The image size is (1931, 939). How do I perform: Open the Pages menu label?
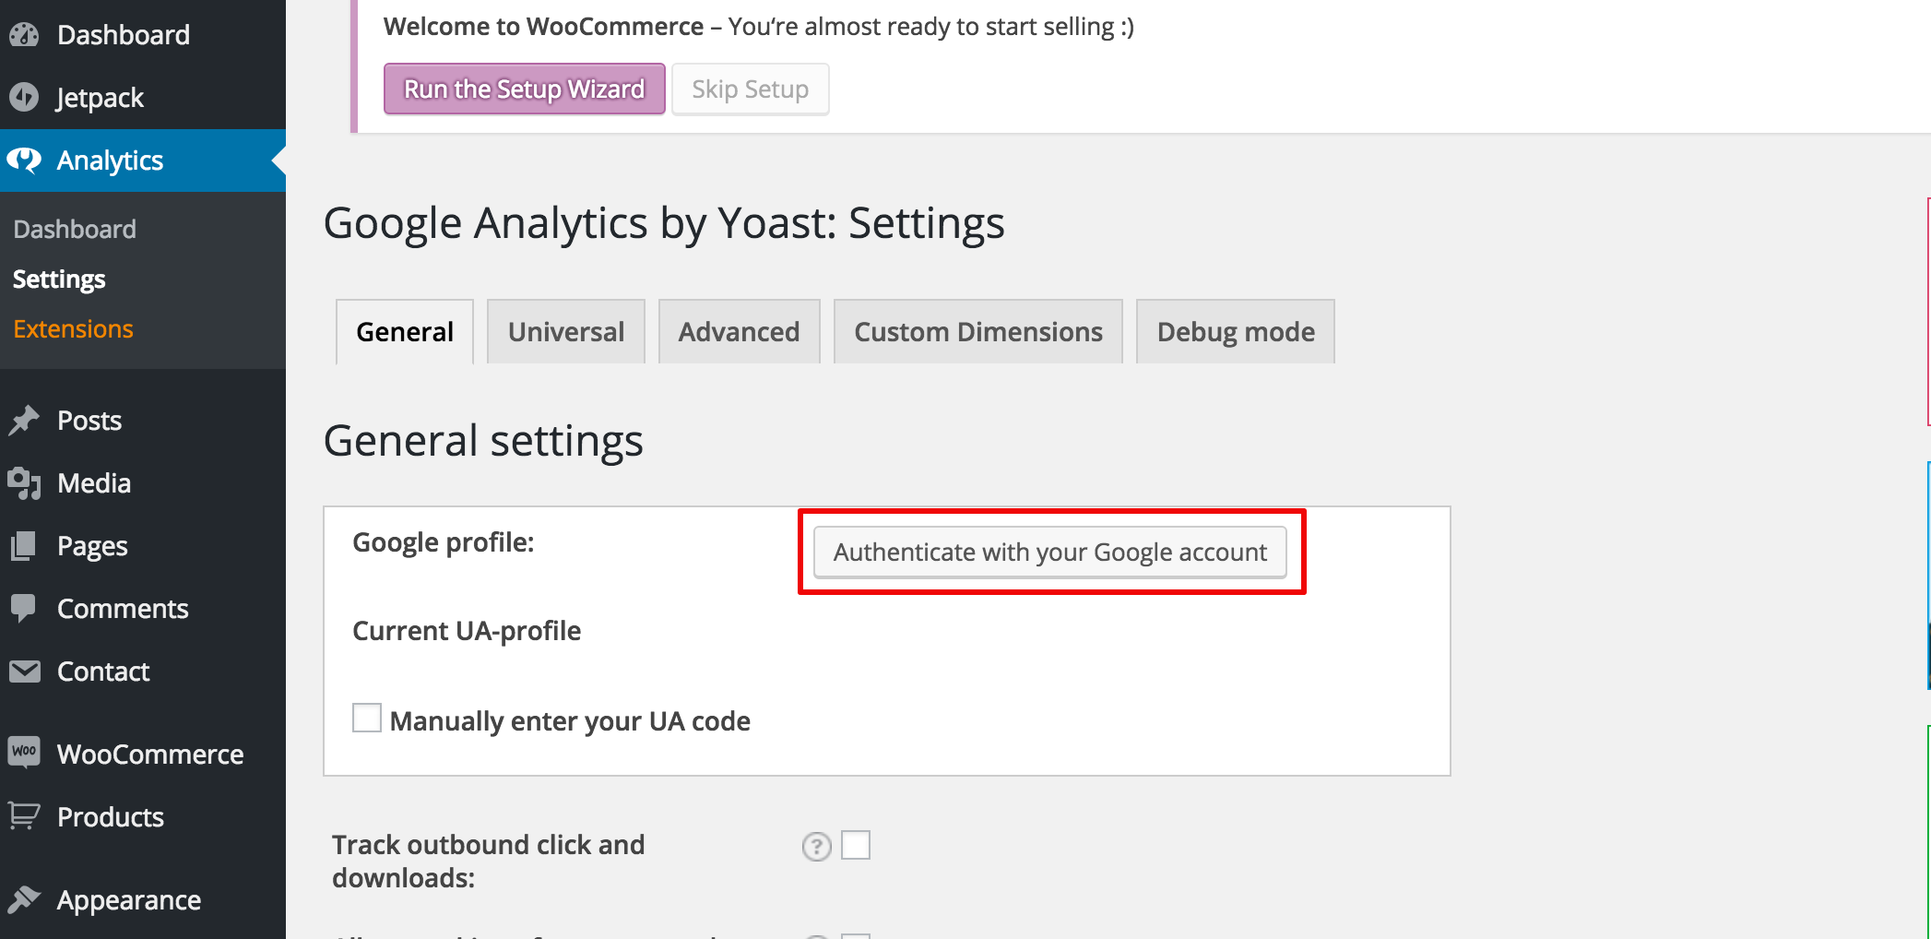(92, 547)
